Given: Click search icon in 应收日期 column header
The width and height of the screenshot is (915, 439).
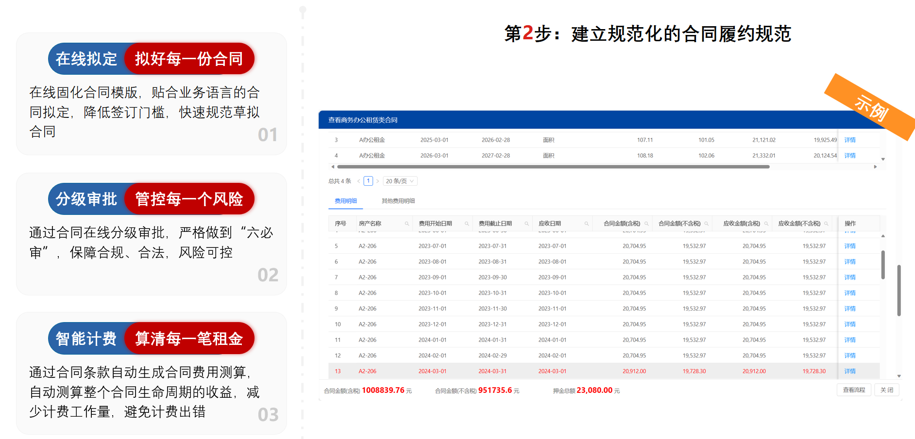Looking at the screenshot, I should tap(586, 224).
